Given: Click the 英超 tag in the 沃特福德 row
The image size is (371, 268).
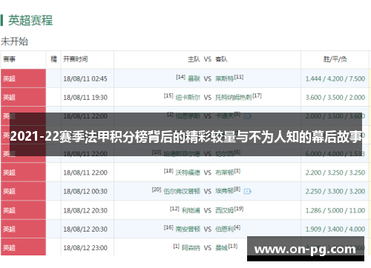Looking at the screenshot, I should (x=9, y=172).
